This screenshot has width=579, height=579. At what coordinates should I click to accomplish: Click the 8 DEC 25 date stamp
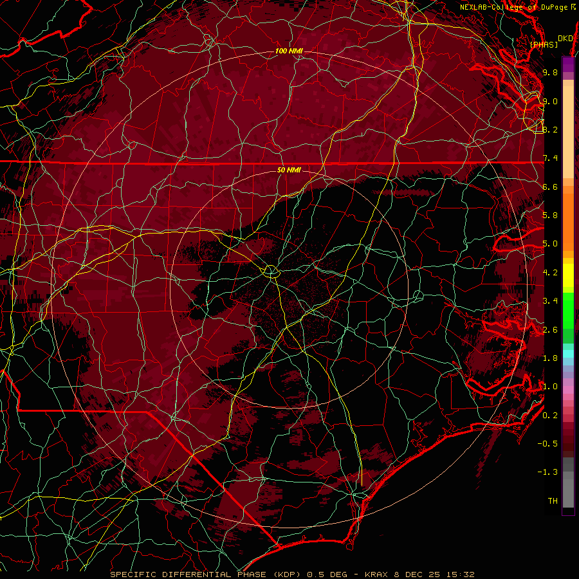coord(418,574)
